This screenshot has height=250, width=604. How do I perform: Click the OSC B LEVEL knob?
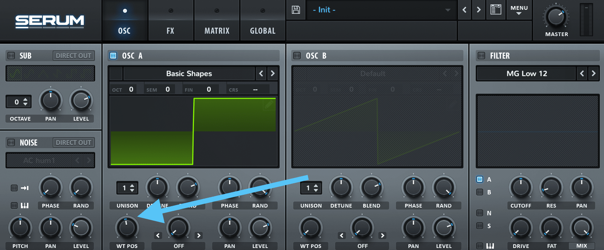click(x=444, y=228)
